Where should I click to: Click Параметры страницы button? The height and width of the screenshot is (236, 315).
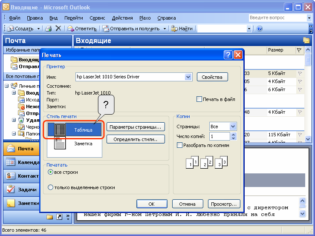[136, 127]
